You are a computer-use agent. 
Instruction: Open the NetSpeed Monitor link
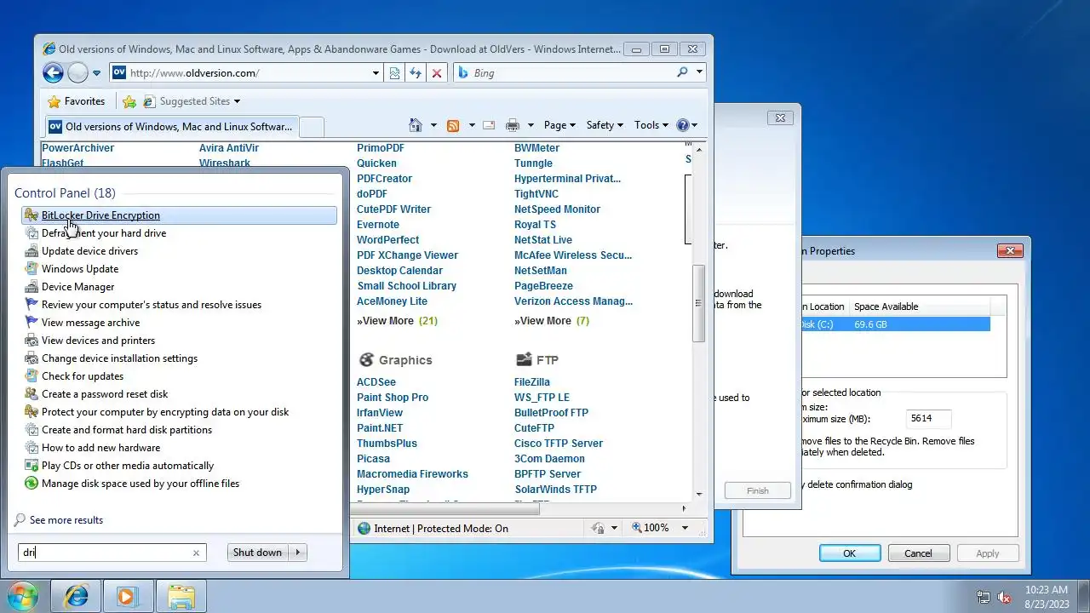[x=557, y=209]
